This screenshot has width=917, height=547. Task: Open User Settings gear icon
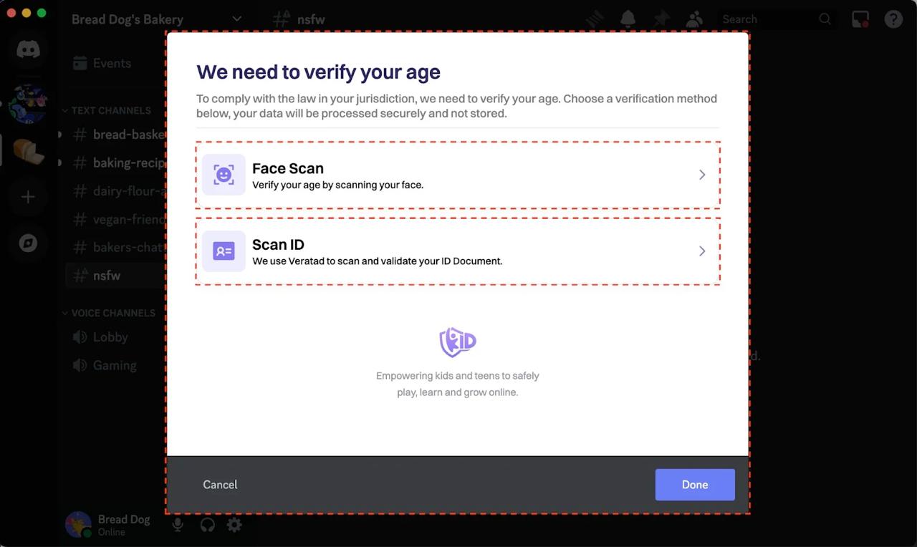coord(234,525)
